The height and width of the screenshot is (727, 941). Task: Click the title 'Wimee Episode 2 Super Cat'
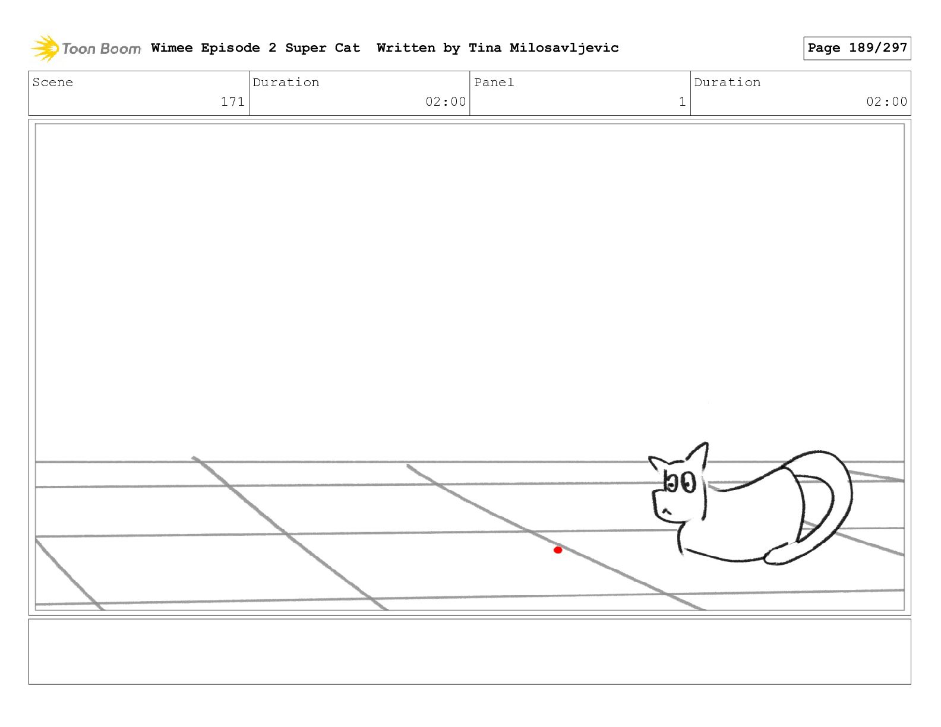pos(255,48)
